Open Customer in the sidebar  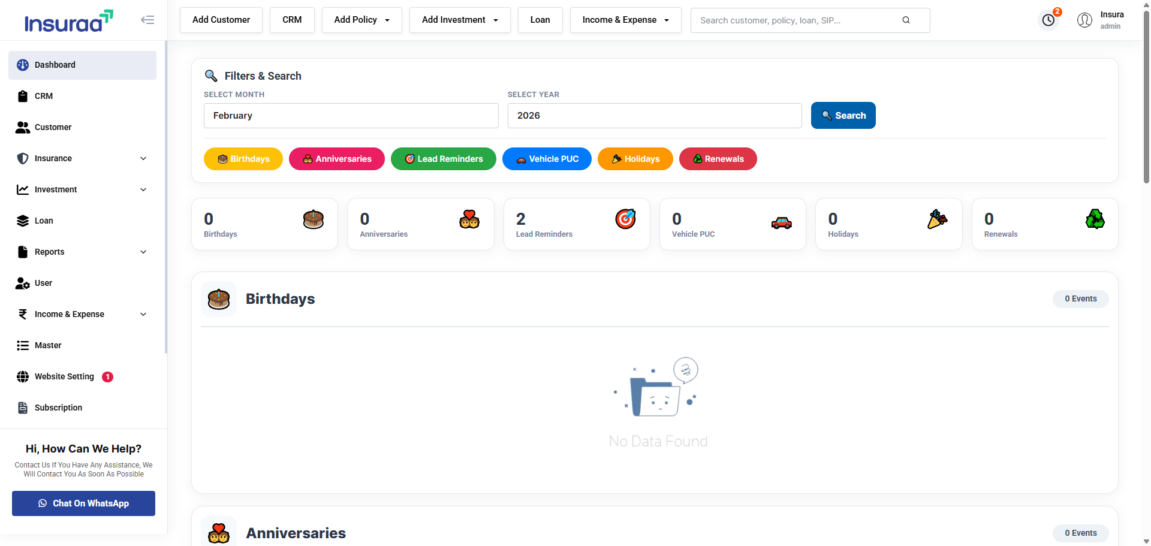coord(82,127)
